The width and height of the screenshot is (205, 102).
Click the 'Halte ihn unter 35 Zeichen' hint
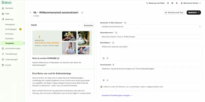(x=133, y=87)
